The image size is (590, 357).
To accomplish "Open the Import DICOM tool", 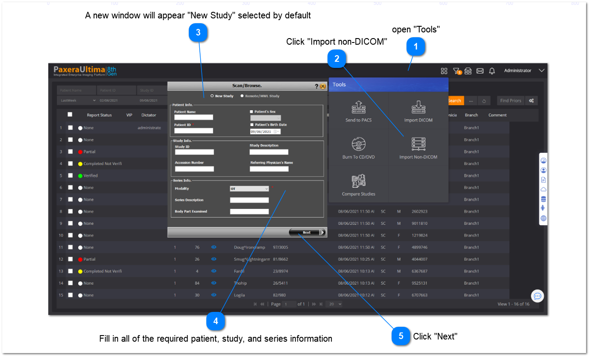I will (x=418, y=107).
